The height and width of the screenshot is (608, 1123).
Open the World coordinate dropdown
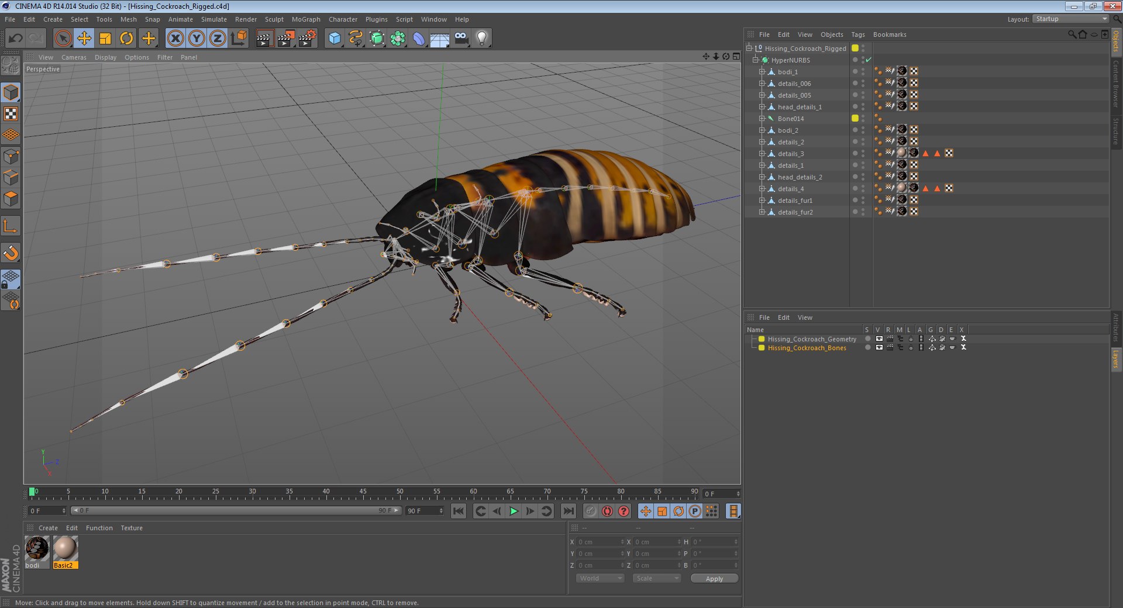pos(600,578)
